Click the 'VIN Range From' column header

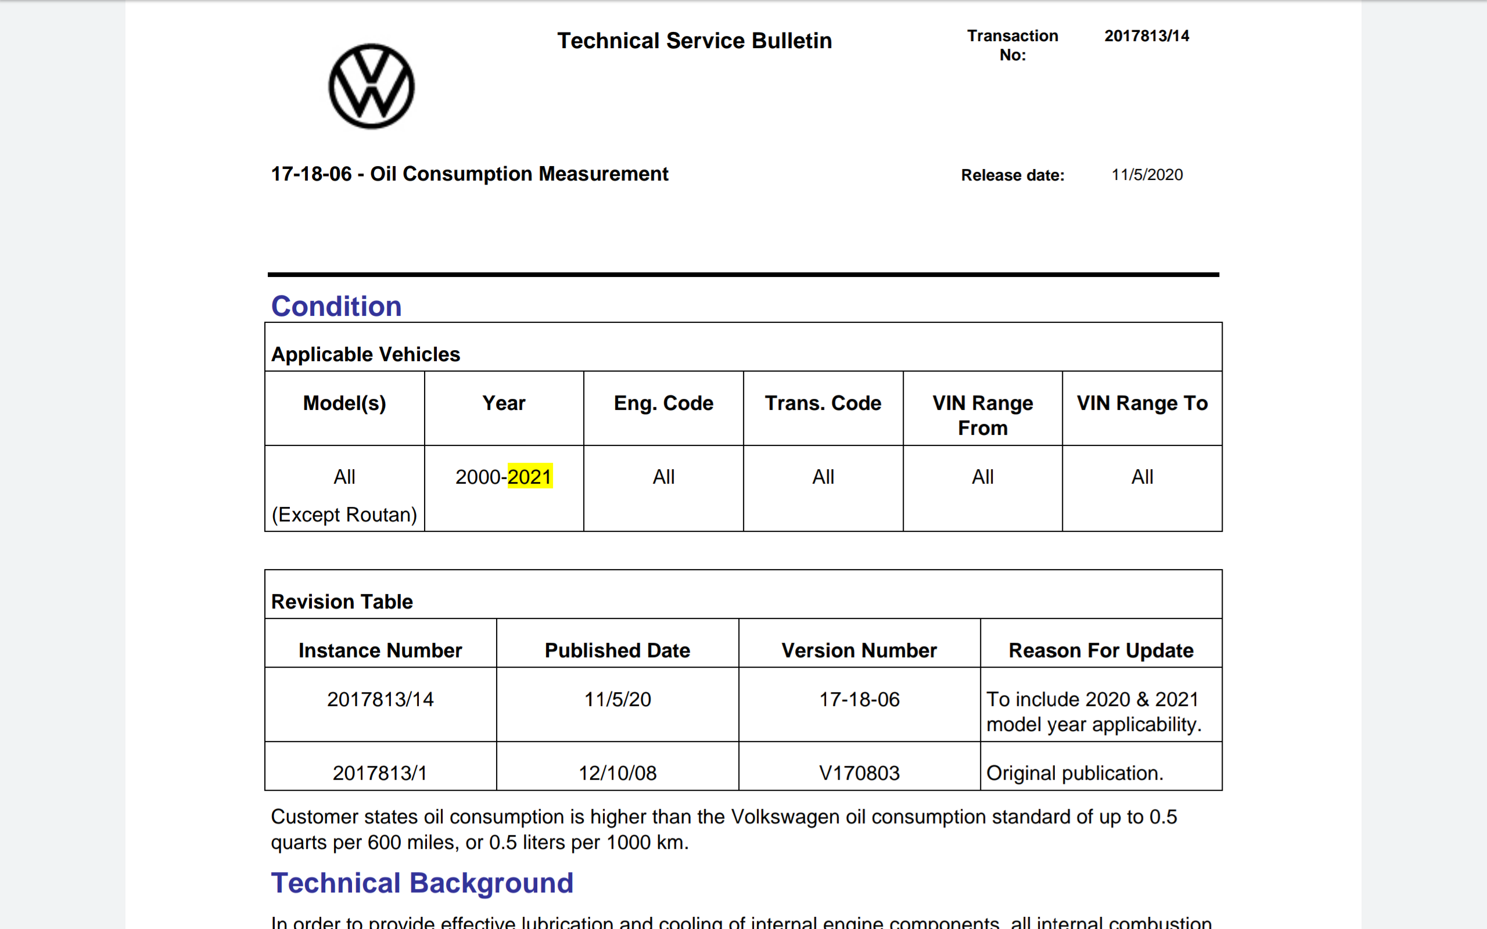[983, 415]
